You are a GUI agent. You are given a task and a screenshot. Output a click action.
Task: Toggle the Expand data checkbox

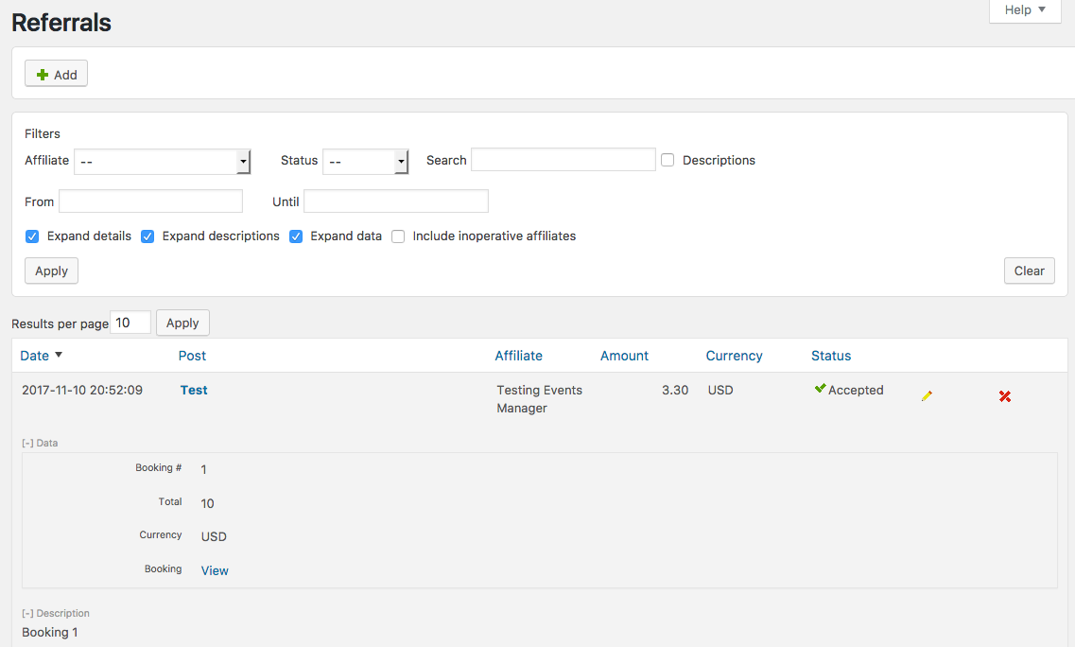click(x=296, y=236)
